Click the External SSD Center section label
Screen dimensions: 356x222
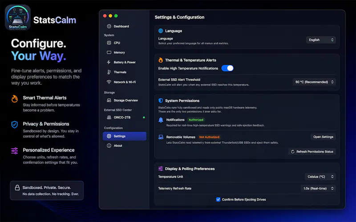pyautogui.click(x=118, y=110)
